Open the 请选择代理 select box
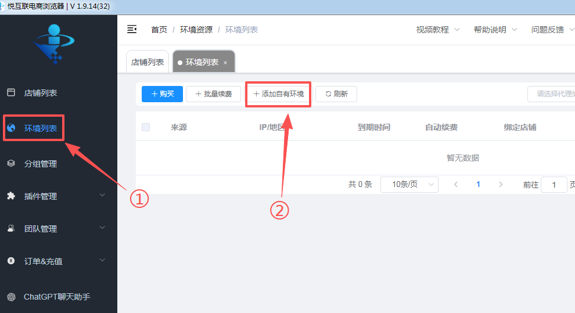 (x=552, y=94)
